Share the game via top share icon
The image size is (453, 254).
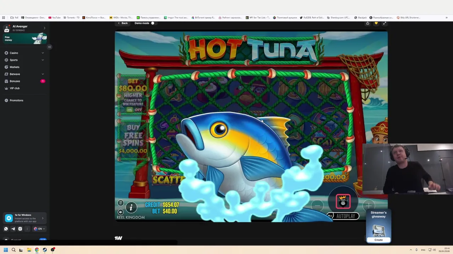368,23
